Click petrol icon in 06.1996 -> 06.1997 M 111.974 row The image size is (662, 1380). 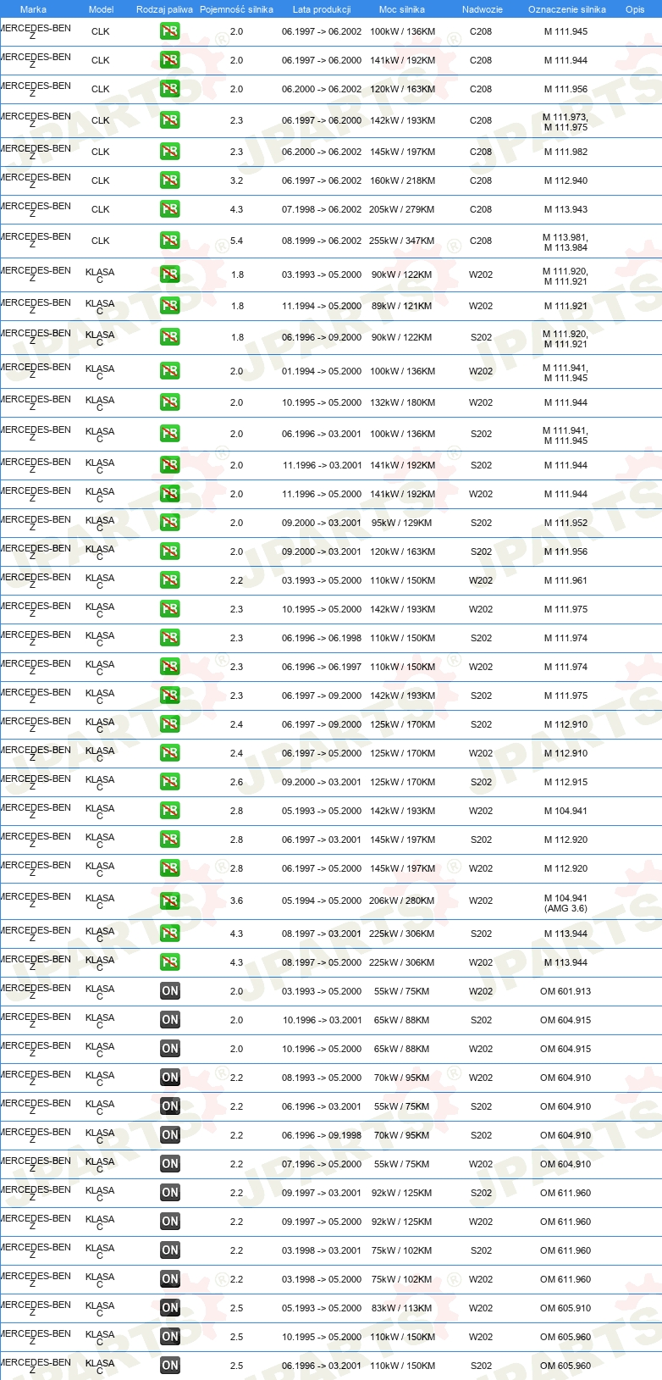point(170,667)
